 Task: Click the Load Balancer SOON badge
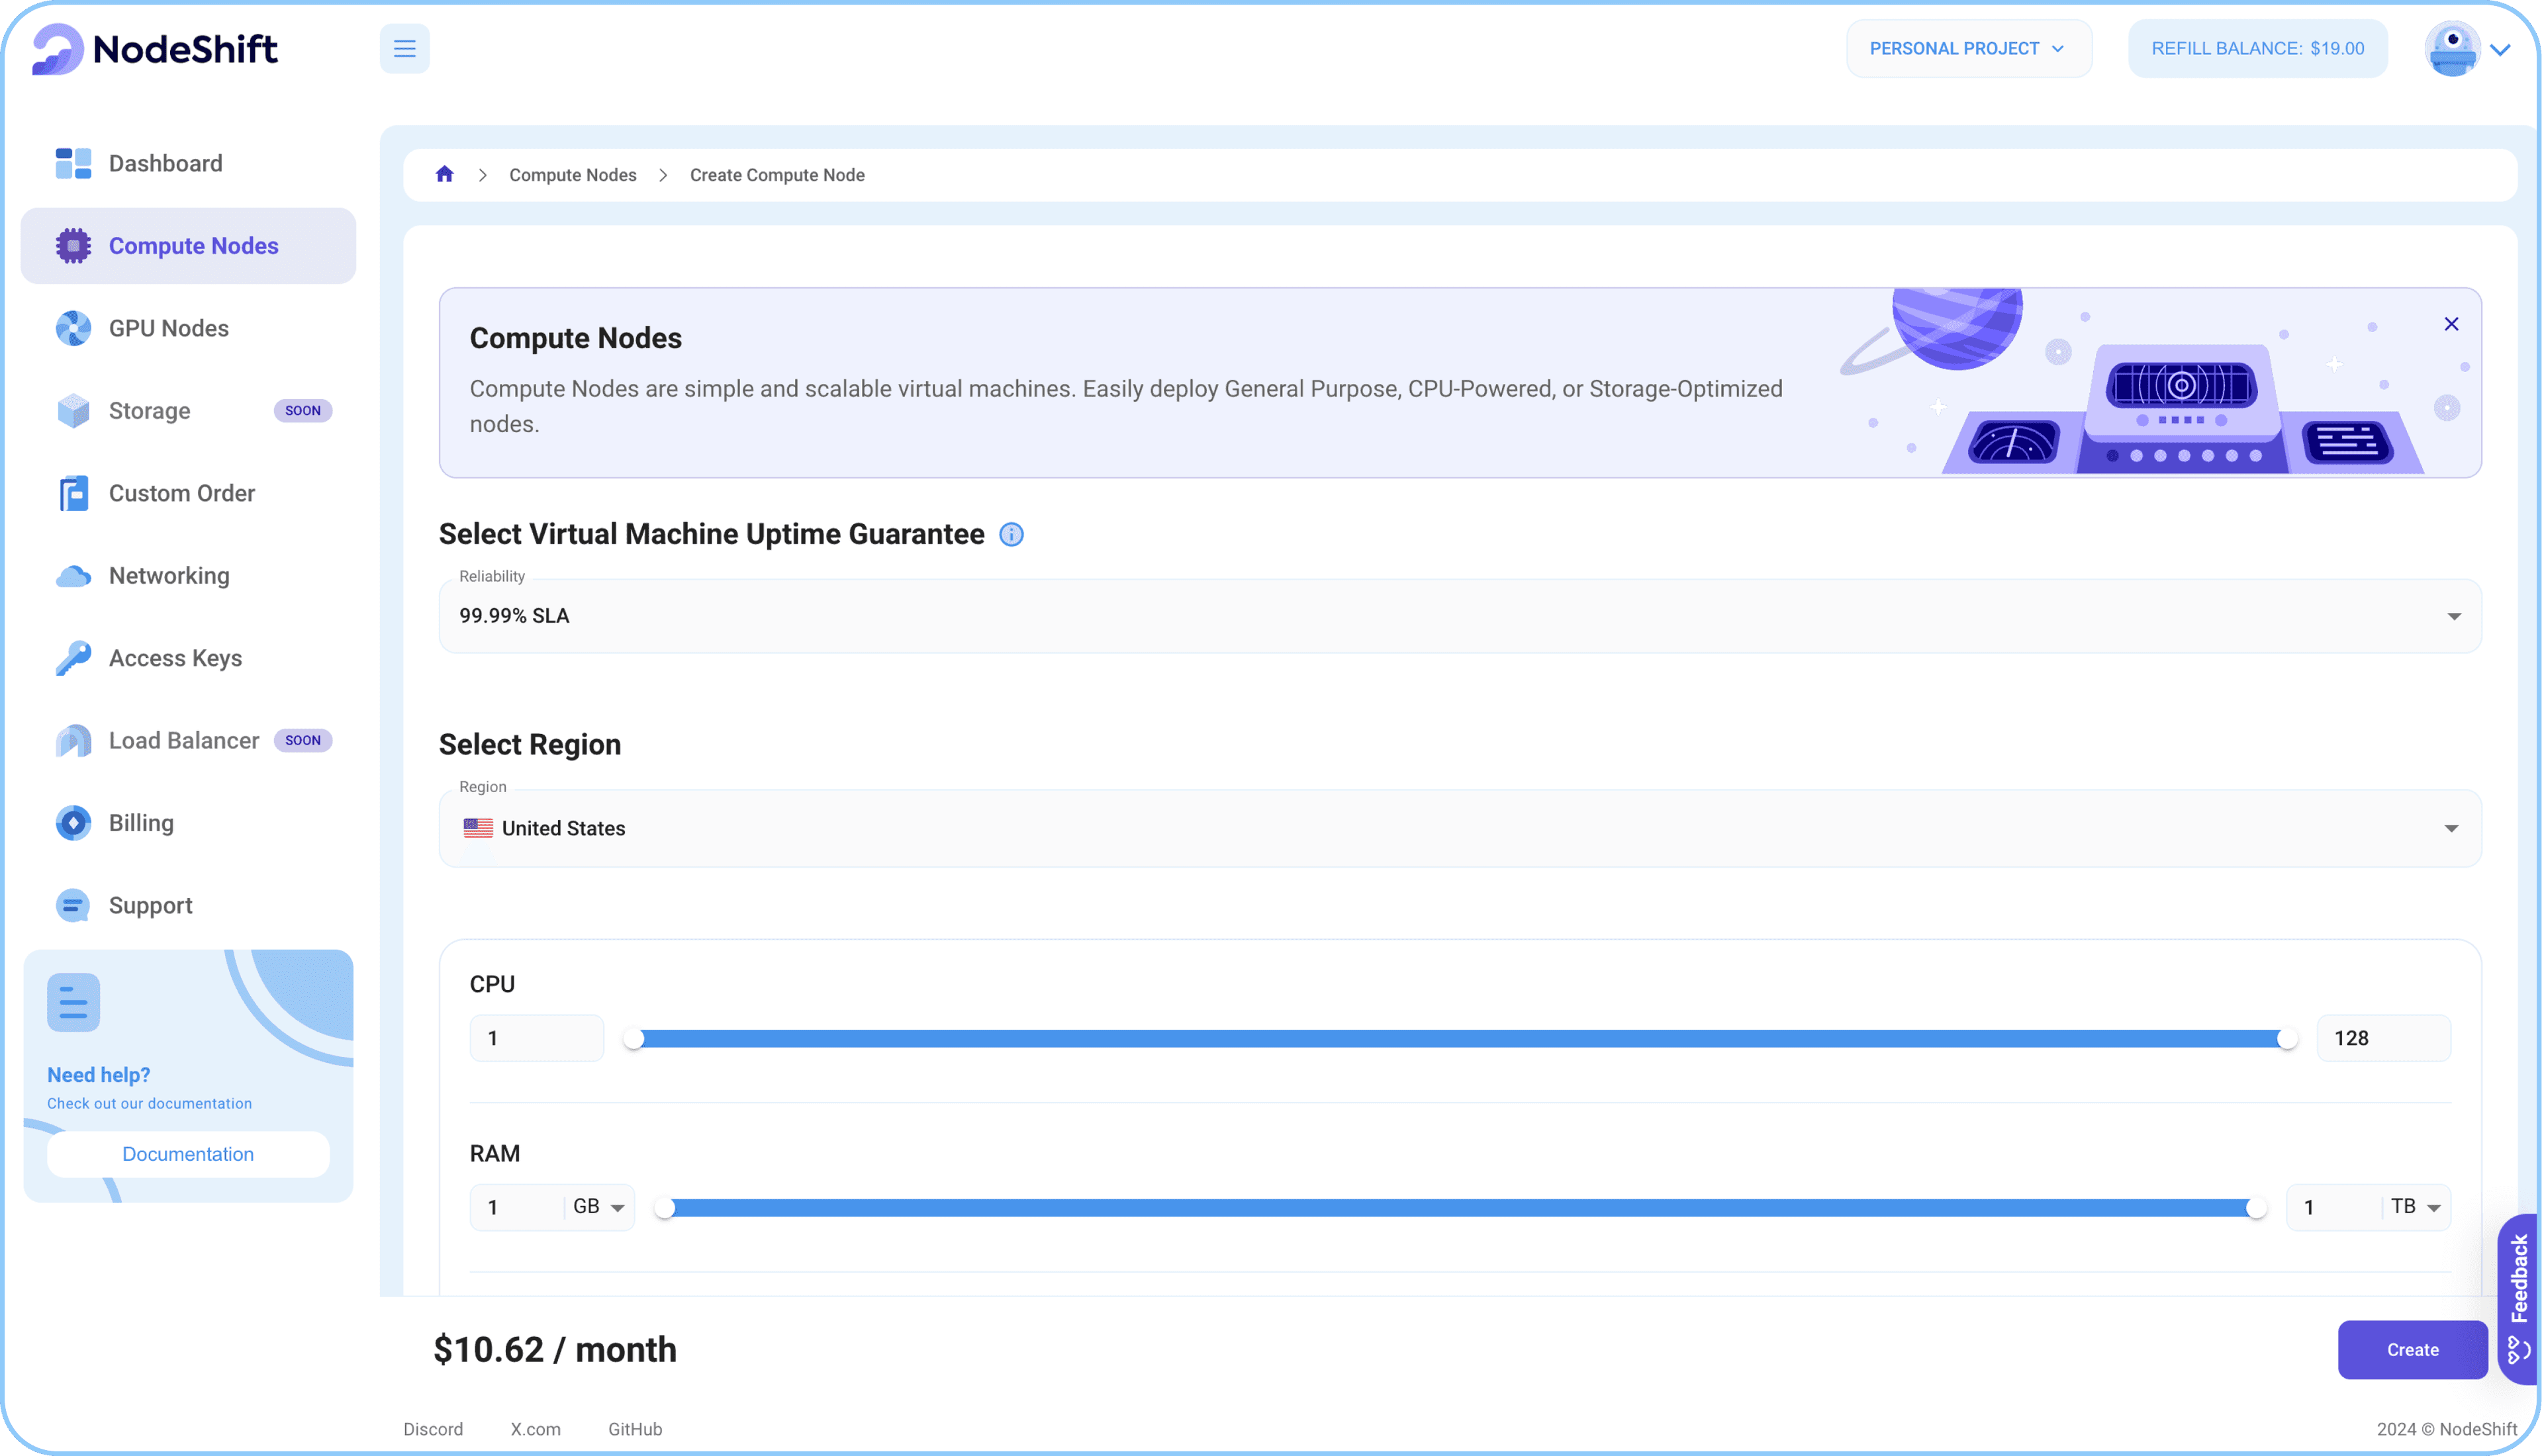point(303,741)
